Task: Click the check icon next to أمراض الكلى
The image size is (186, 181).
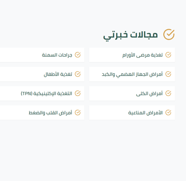Action: pyautogui.click(x=168, y=93)
